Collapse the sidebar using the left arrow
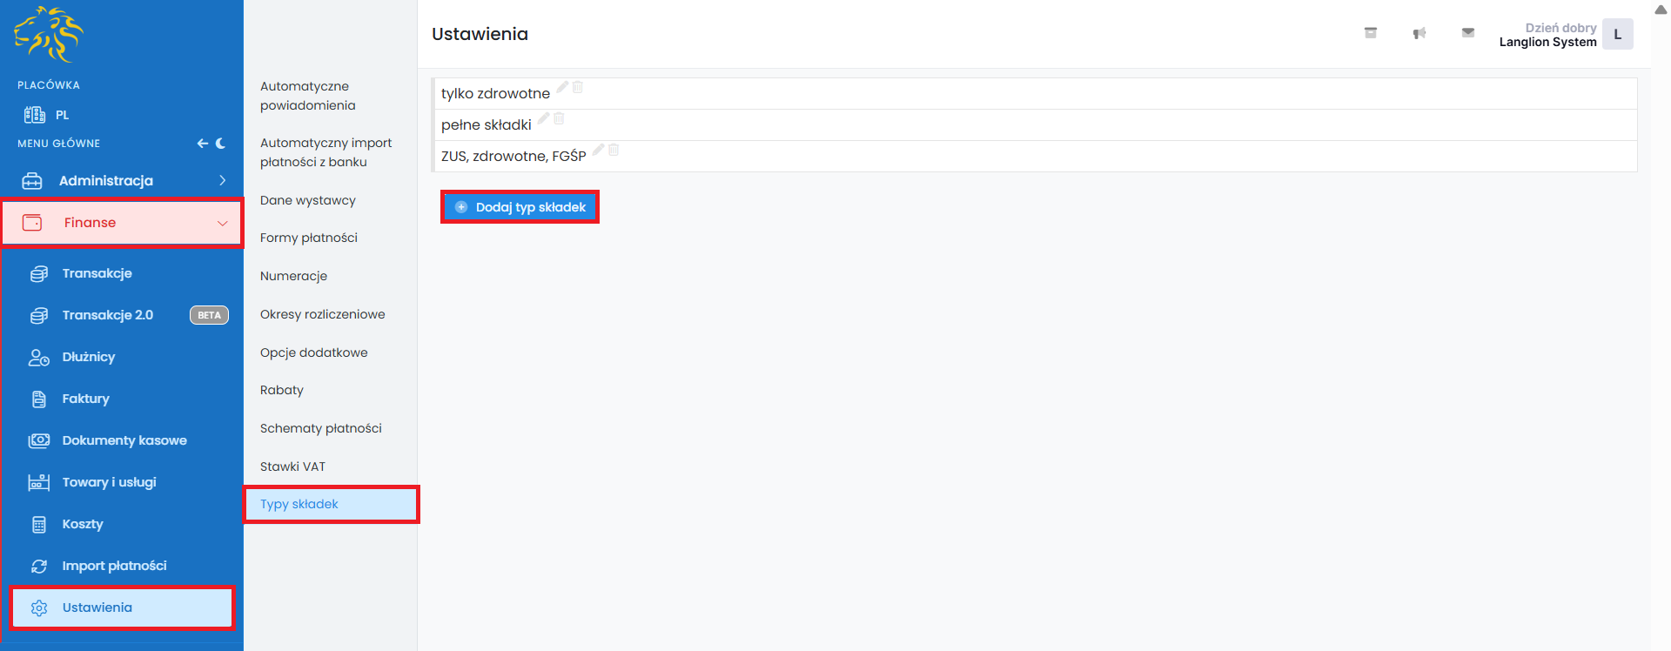1671x651 pixels. click(x=202, y=144)
